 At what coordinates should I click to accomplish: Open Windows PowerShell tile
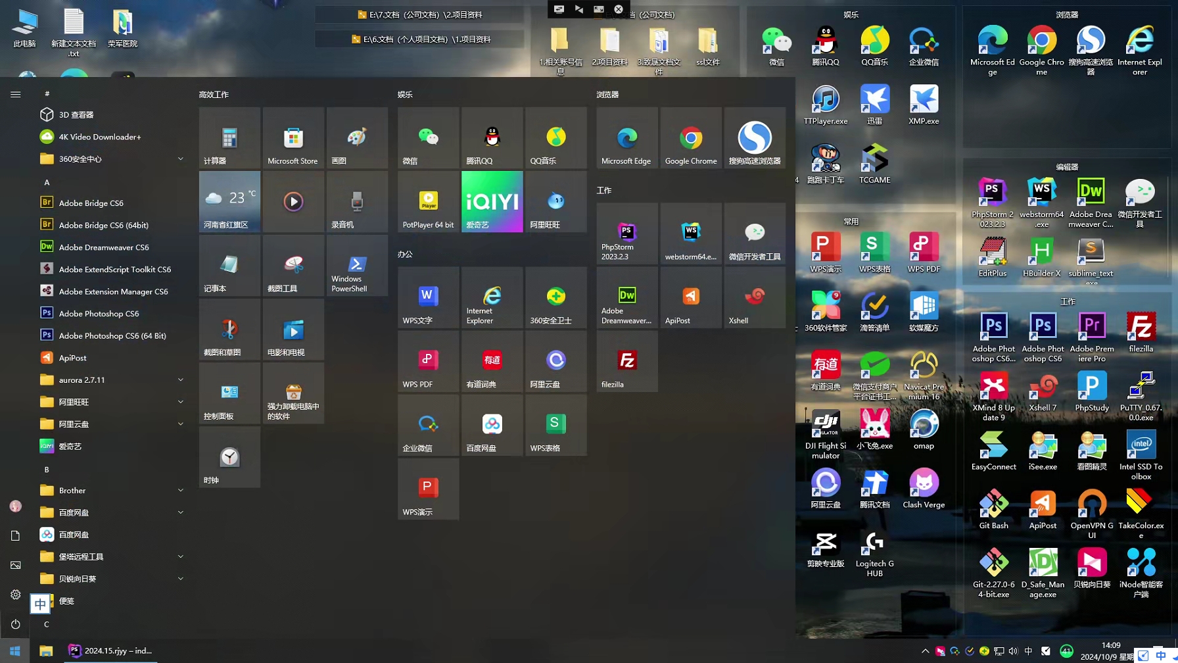pyautogui.click(x=357, y=266)
